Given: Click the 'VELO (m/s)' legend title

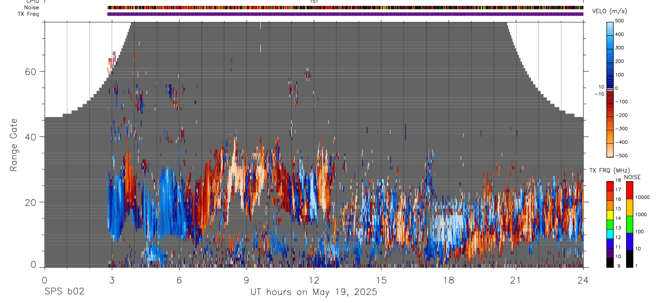Looking at the screenshot, I should [x=608, y=11].
